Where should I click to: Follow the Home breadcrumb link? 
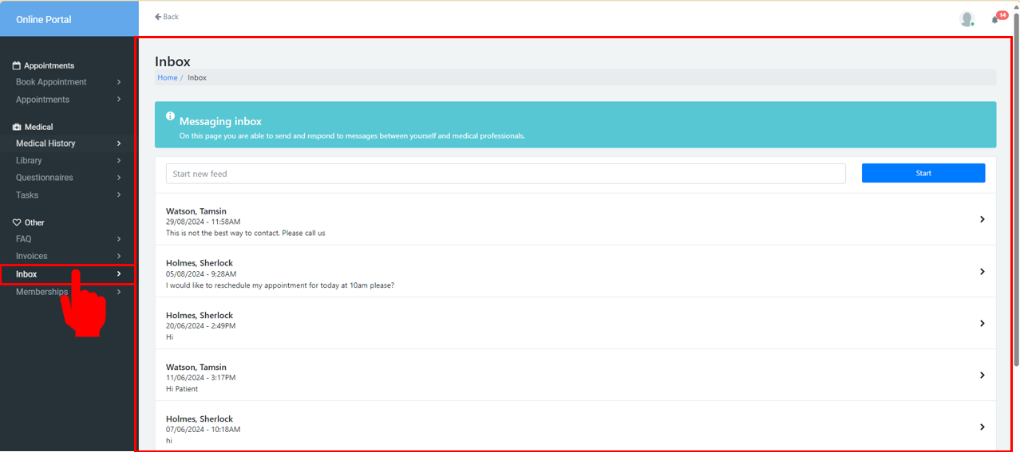pyautogui.click(x=168, y=77)
